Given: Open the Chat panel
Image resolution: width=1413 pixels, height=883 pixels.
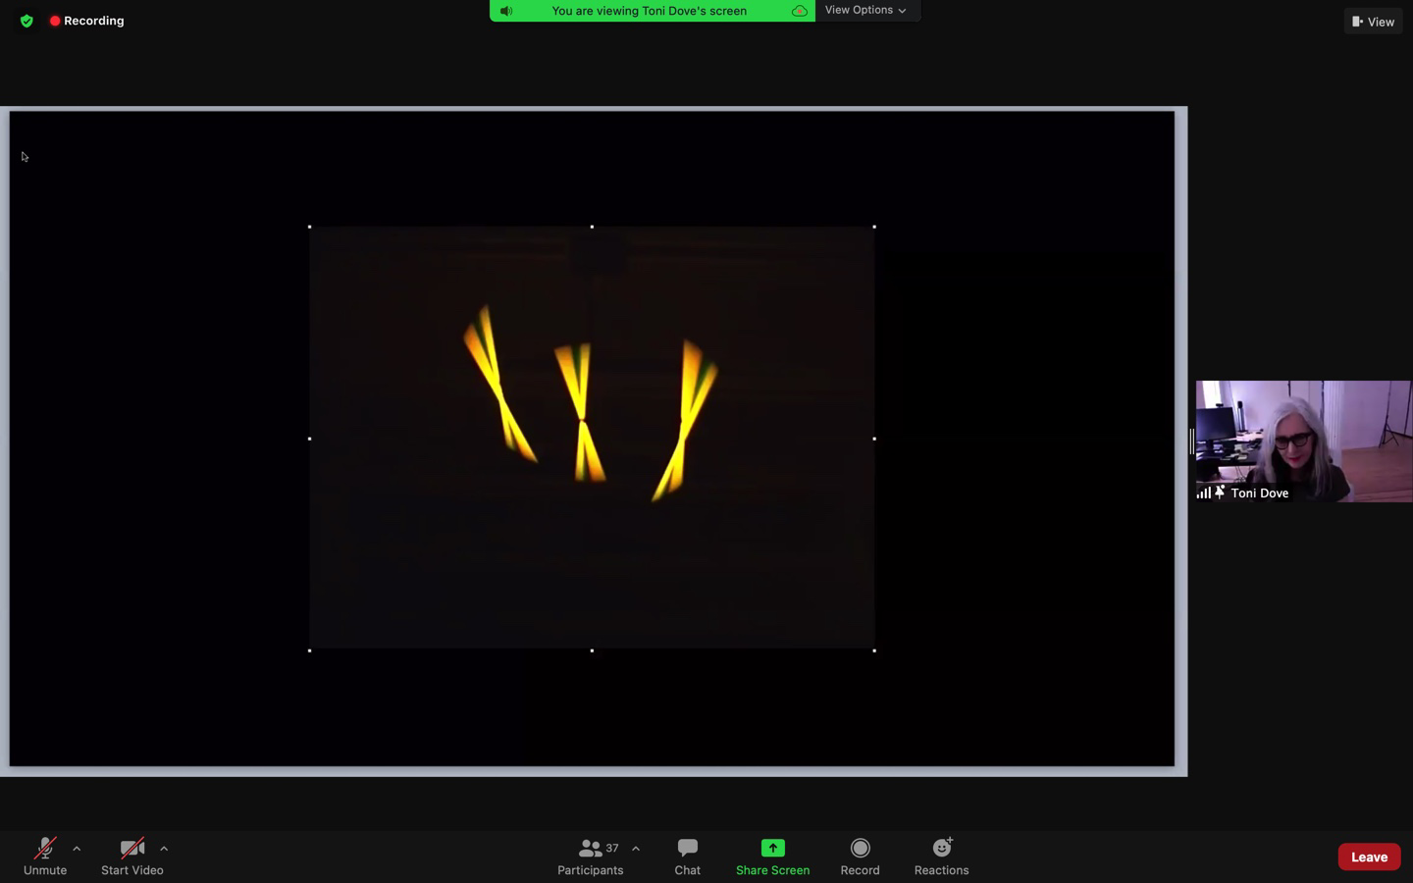Looking at the screenshot, I should pos(688,857).
